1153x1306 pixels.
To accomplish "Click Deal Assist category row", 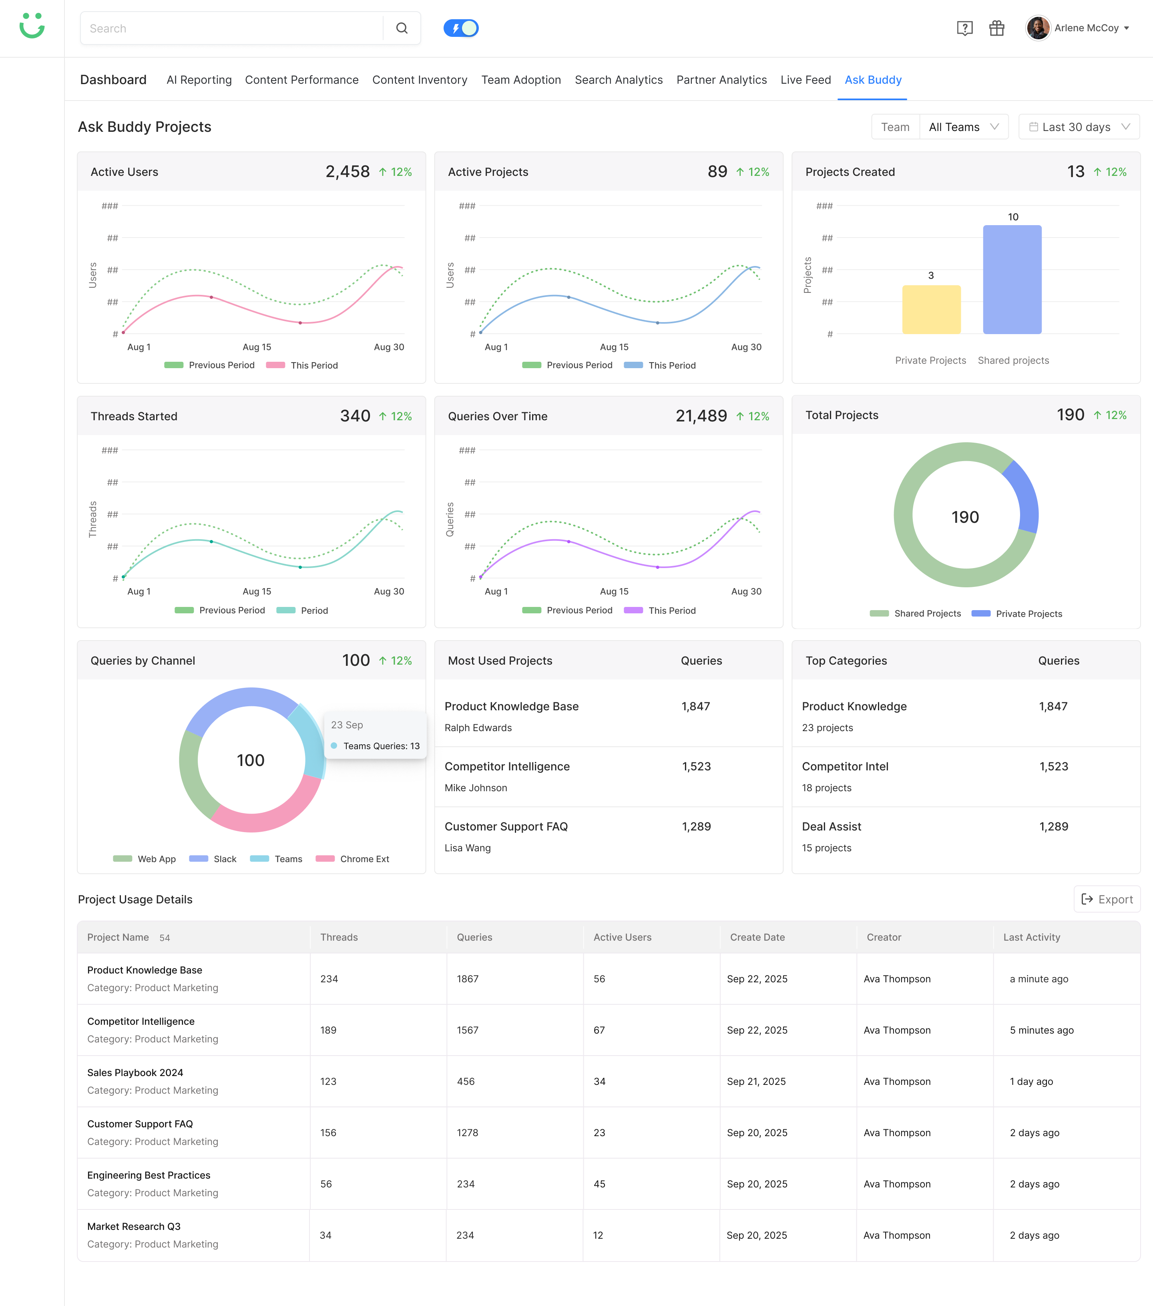I will coord(966,836).
